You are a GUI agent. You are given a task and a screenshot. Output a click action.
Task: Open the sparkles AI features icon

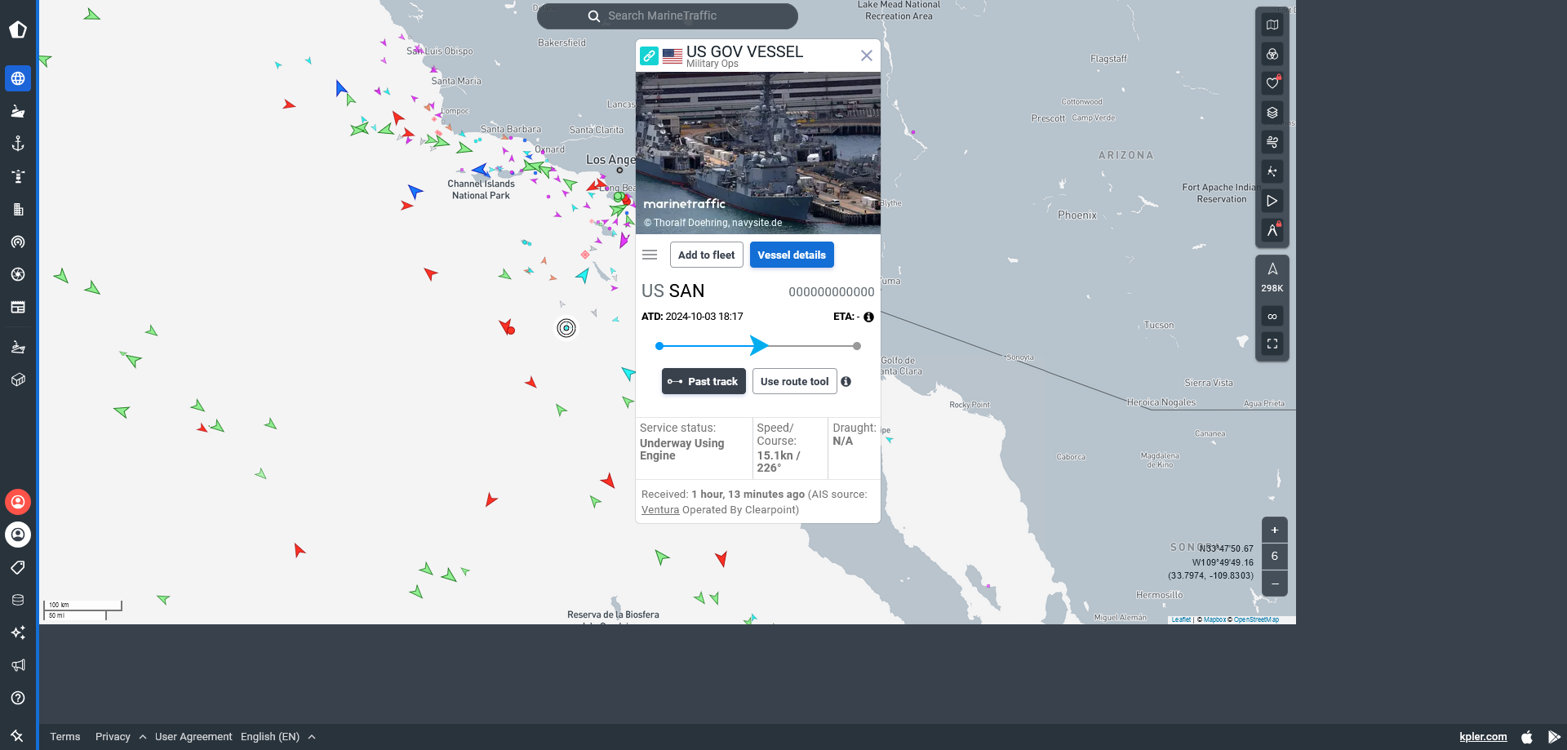pos(18,632)
